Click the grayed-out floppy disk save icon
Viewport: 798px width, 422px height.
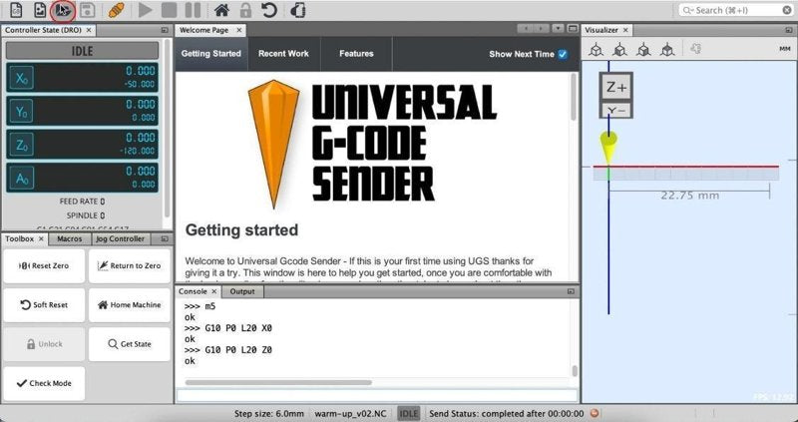(88, 10)
